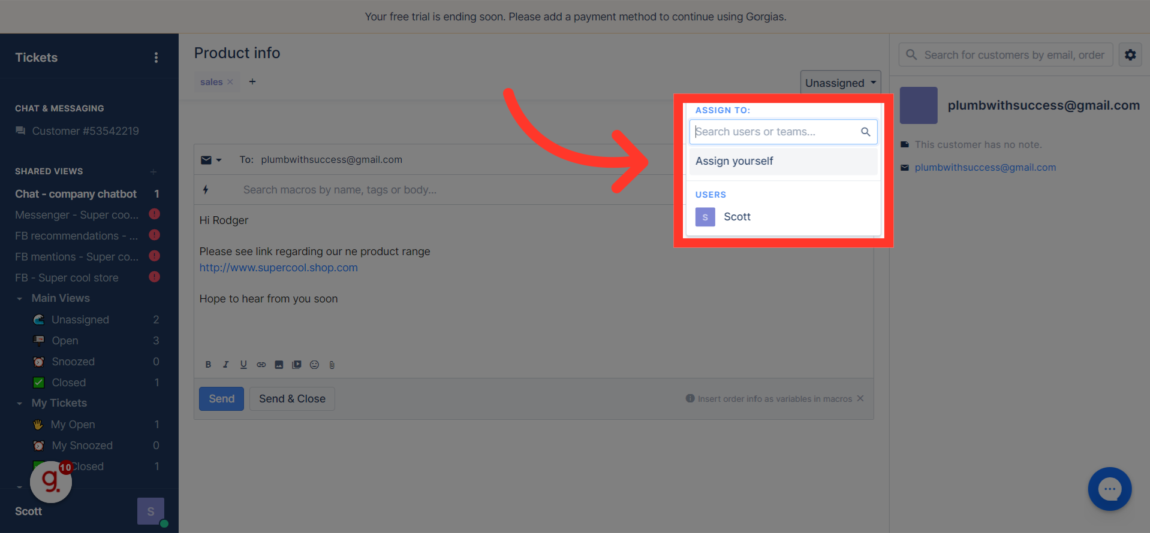Toggle italic formatting
This screenshot has width=1150, height=533.
point(225,365)
